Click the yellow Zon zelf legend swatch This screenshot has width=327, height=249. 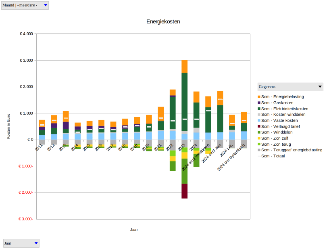coord(259,138)
